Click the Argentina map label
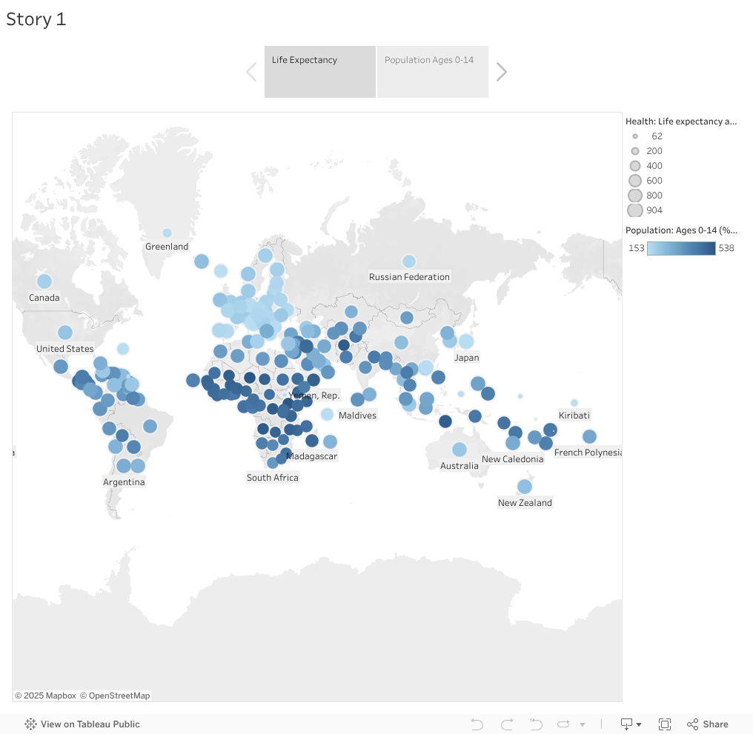This screenshot has width=753, height=734. point(124,482)
